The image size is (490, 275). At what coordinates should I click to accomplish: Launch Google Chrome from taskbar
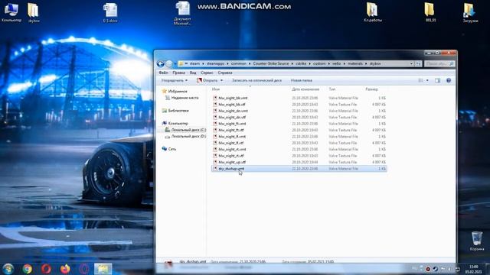[28, 269]
